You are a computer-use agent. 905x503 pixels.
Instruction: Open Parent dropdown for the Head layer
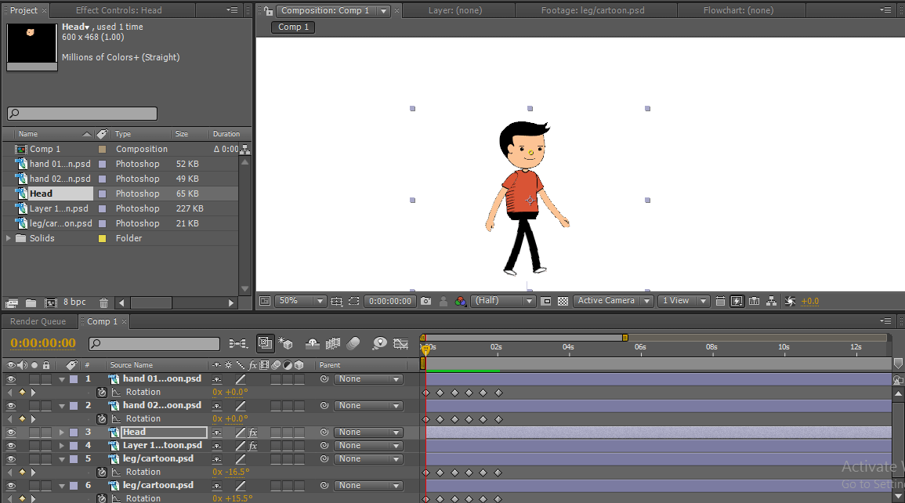pos(367,432)
